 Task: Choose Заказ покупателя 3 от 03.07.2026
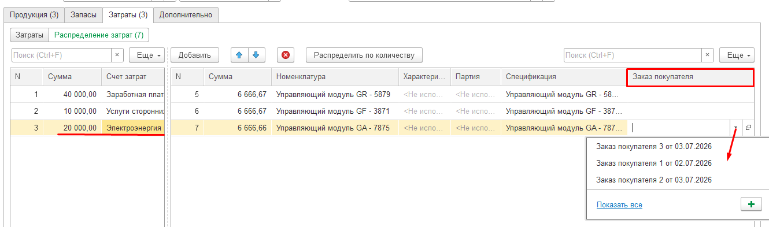pos(654,147)
